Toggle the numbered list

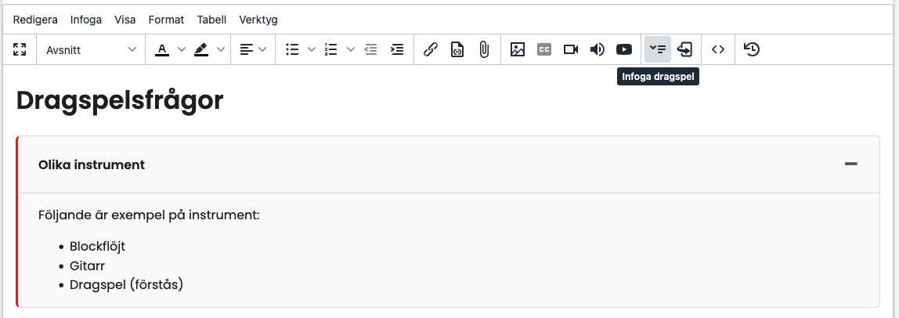331,49
